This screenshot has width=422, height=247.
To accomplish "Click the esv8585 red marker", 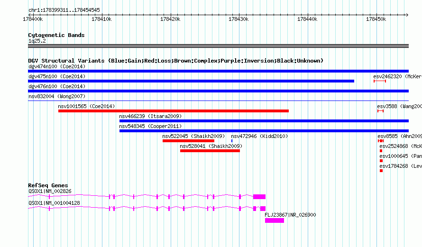I will coord(381,141).
